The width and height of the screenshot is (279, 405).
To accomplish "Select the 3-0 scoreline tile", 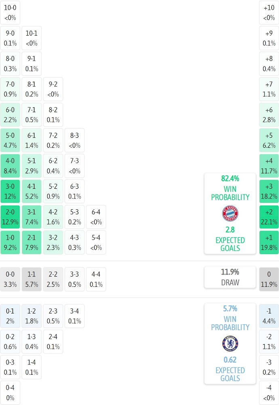I will point(10,192).
